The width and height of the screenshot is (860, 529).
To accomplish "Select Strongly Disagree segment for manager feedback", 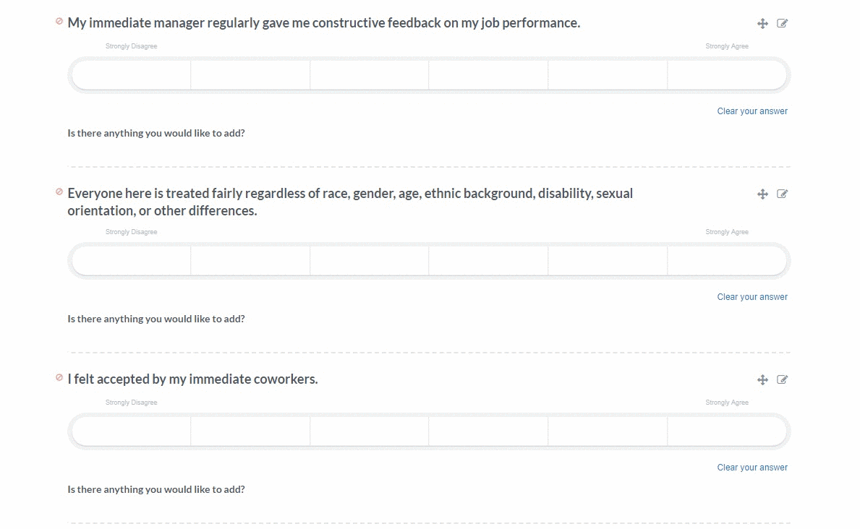I will (131, 75).
